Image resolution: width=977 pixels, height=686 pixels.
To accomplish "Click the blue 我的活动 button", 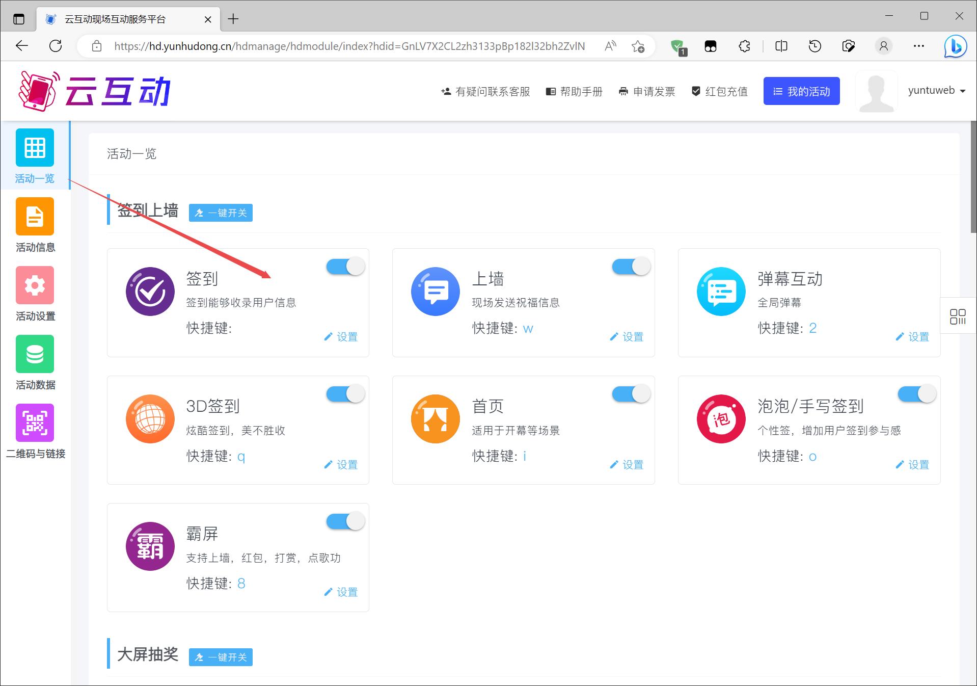I will (801, 92).
